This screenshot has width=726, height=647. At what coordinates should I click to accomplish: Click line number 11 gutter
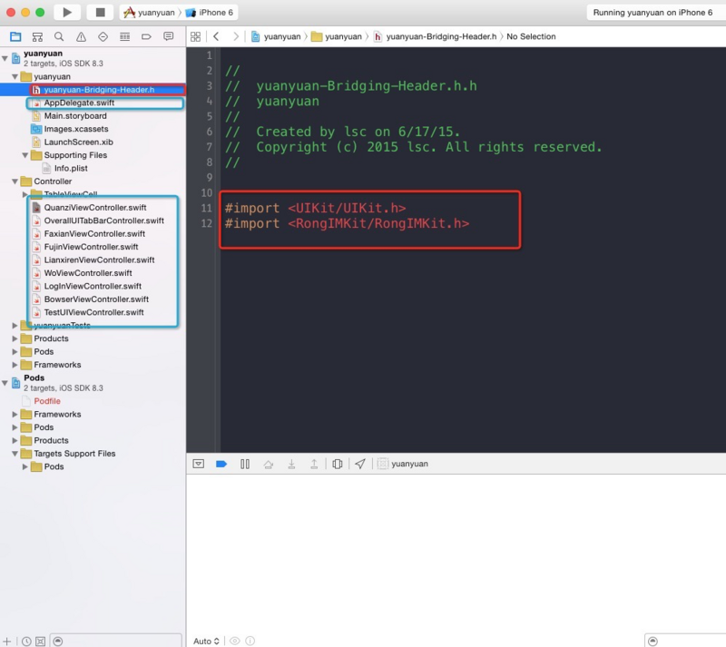[x=207, y=208]
